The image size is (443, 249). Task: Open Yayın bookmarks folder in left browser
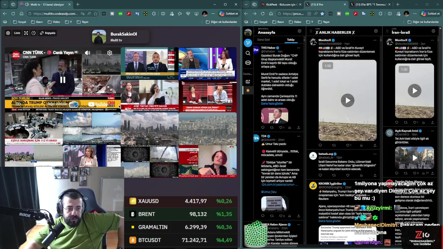tap(82, 22)
